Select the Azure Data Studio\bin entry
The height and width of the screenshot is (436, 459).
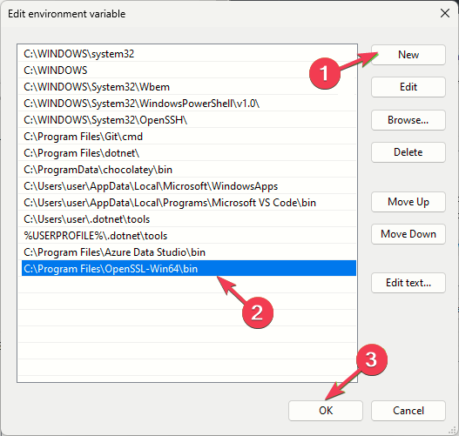click(x=187, y=252)
